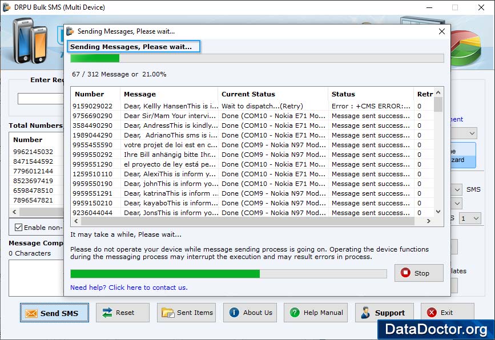This screenshot has width=495, height=340.
Task: Click the mobile phones logo in main window
Action: pyautogui.click(x=30, y=41)
